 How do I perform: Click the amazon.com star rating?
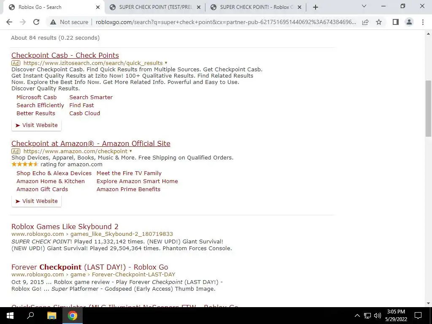[x=25, y=165]
